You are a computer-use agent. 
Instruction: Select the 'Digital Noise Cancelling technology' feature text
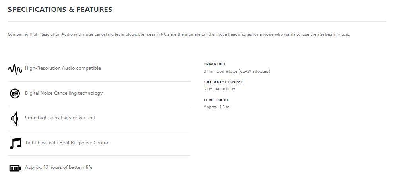pyautogui.click(x=64, y=93)
